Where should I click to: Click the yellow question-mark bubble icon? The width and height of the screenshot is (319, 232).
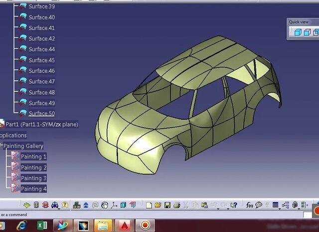(65, 205)
